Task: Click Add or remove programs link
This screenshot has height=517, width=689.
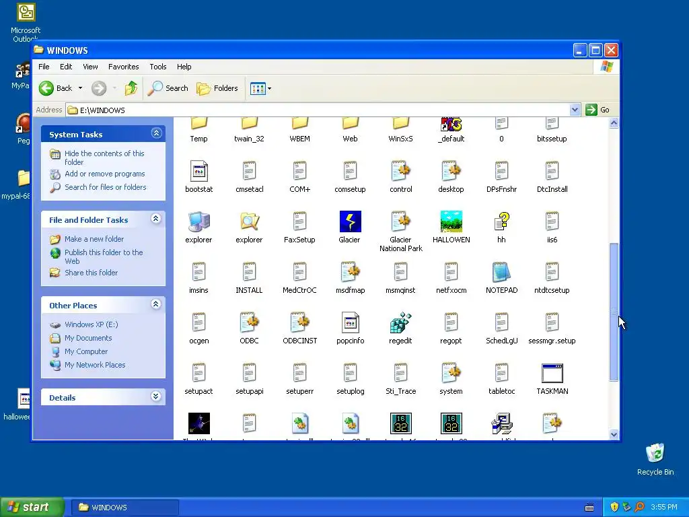Action: [104, 174]
